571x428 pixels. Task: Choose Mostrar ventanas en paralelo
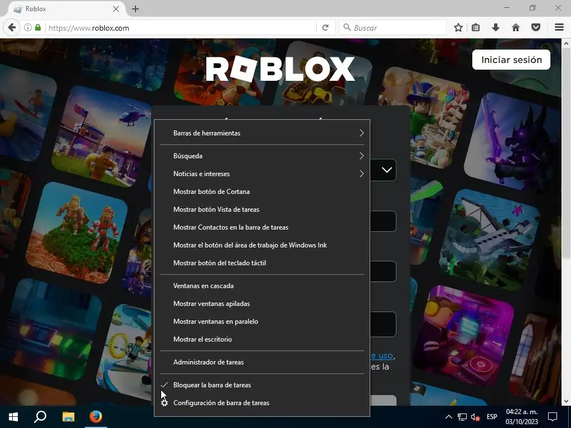click(x=262, y=322)
